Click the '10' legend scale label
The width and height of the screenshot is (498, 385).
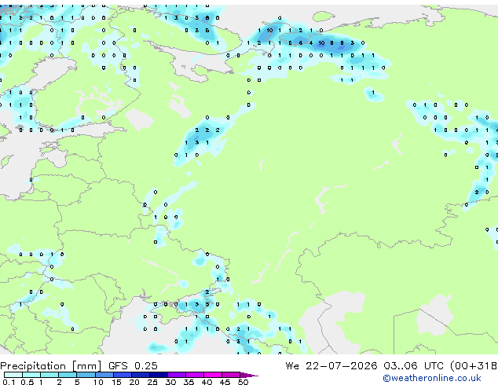[98, 382]
